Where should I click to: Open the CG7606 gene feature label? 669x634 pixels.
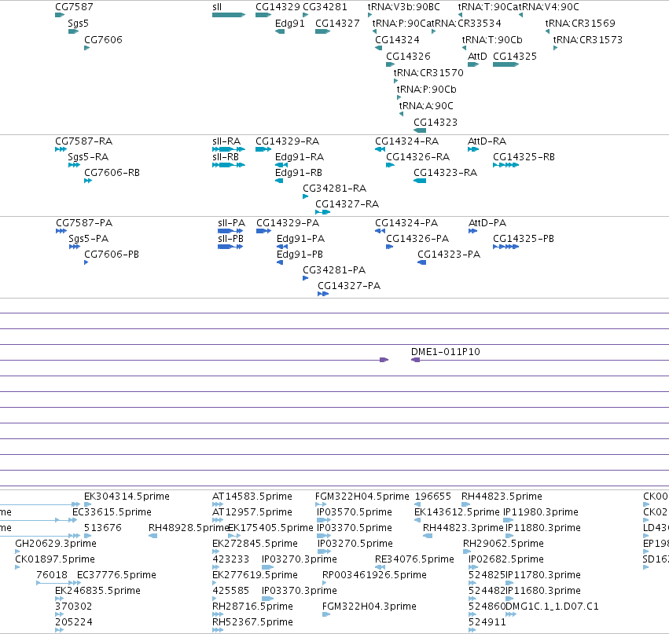(103, 39)
